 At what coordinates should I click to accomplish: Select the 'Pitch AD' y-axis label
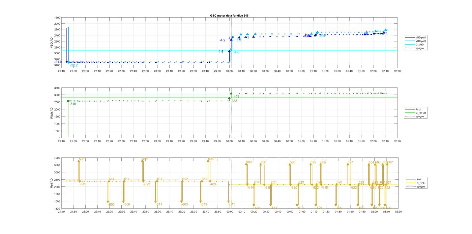pos(52,113)
